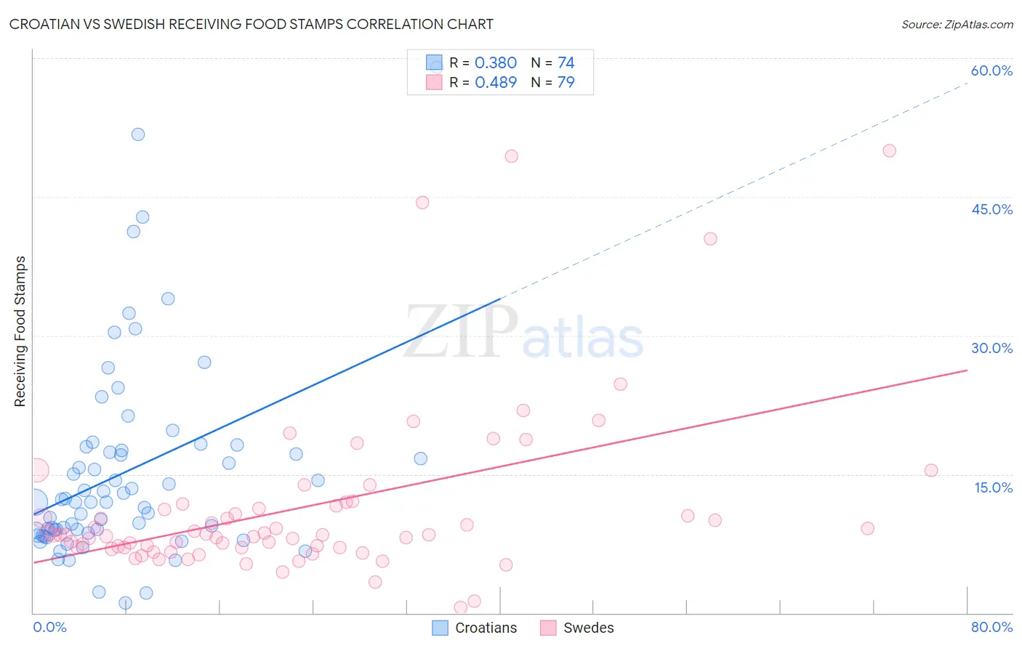Click the 80.0% x-axis label
The width and height of the screenshot is (1022, 648).
[991, 627]
